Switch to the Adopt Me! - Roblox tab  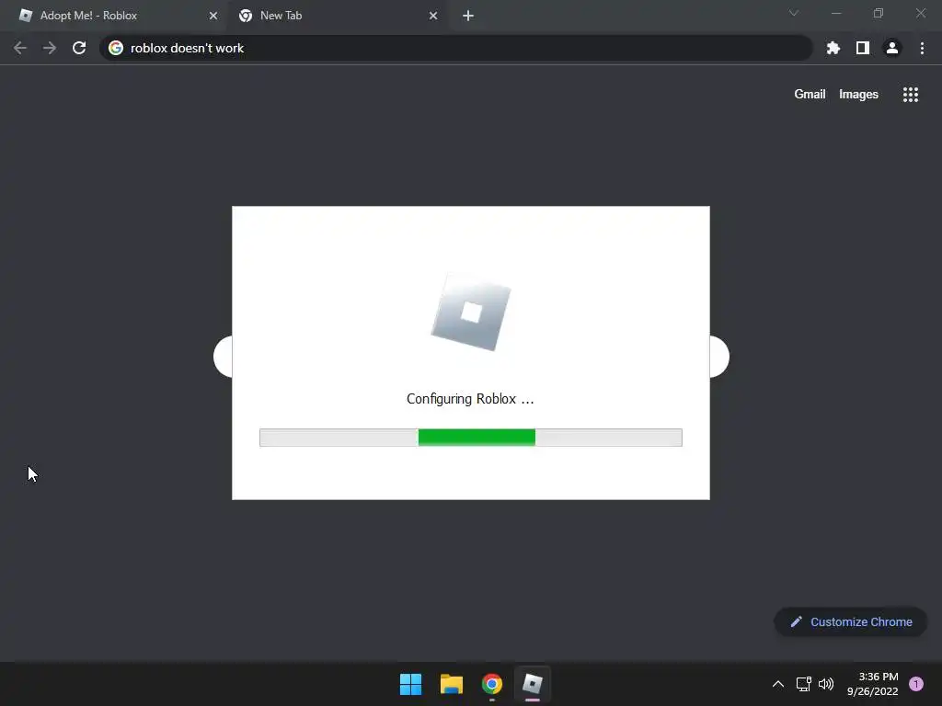tap(114, 16)
